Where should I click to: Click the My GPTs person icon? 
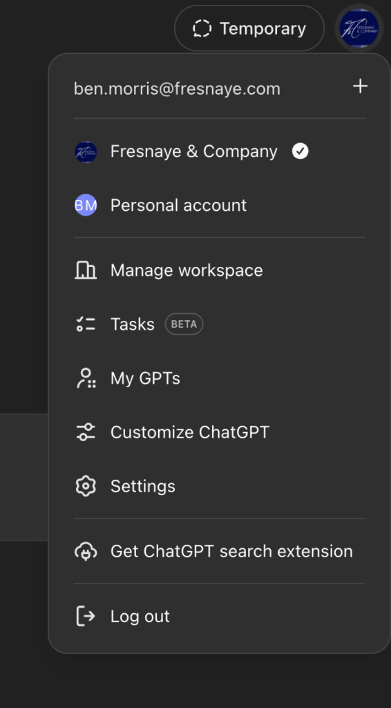pyautogui.click(x=86, y=378)
